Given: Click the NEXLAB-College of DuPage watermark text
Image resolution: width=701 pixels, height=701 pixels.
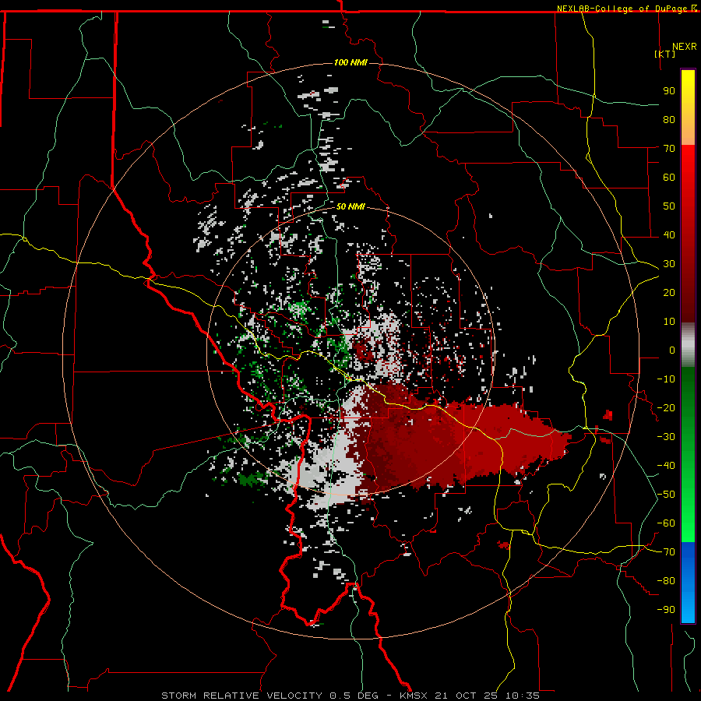Looking at the screenshot, I should (626, 9).
